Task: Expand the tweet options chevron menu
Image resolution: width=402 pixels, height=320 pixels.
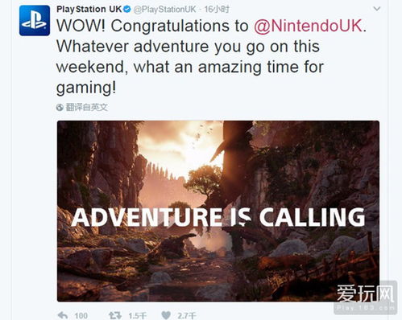Action: pyautogui.click(x=377, y=9)
